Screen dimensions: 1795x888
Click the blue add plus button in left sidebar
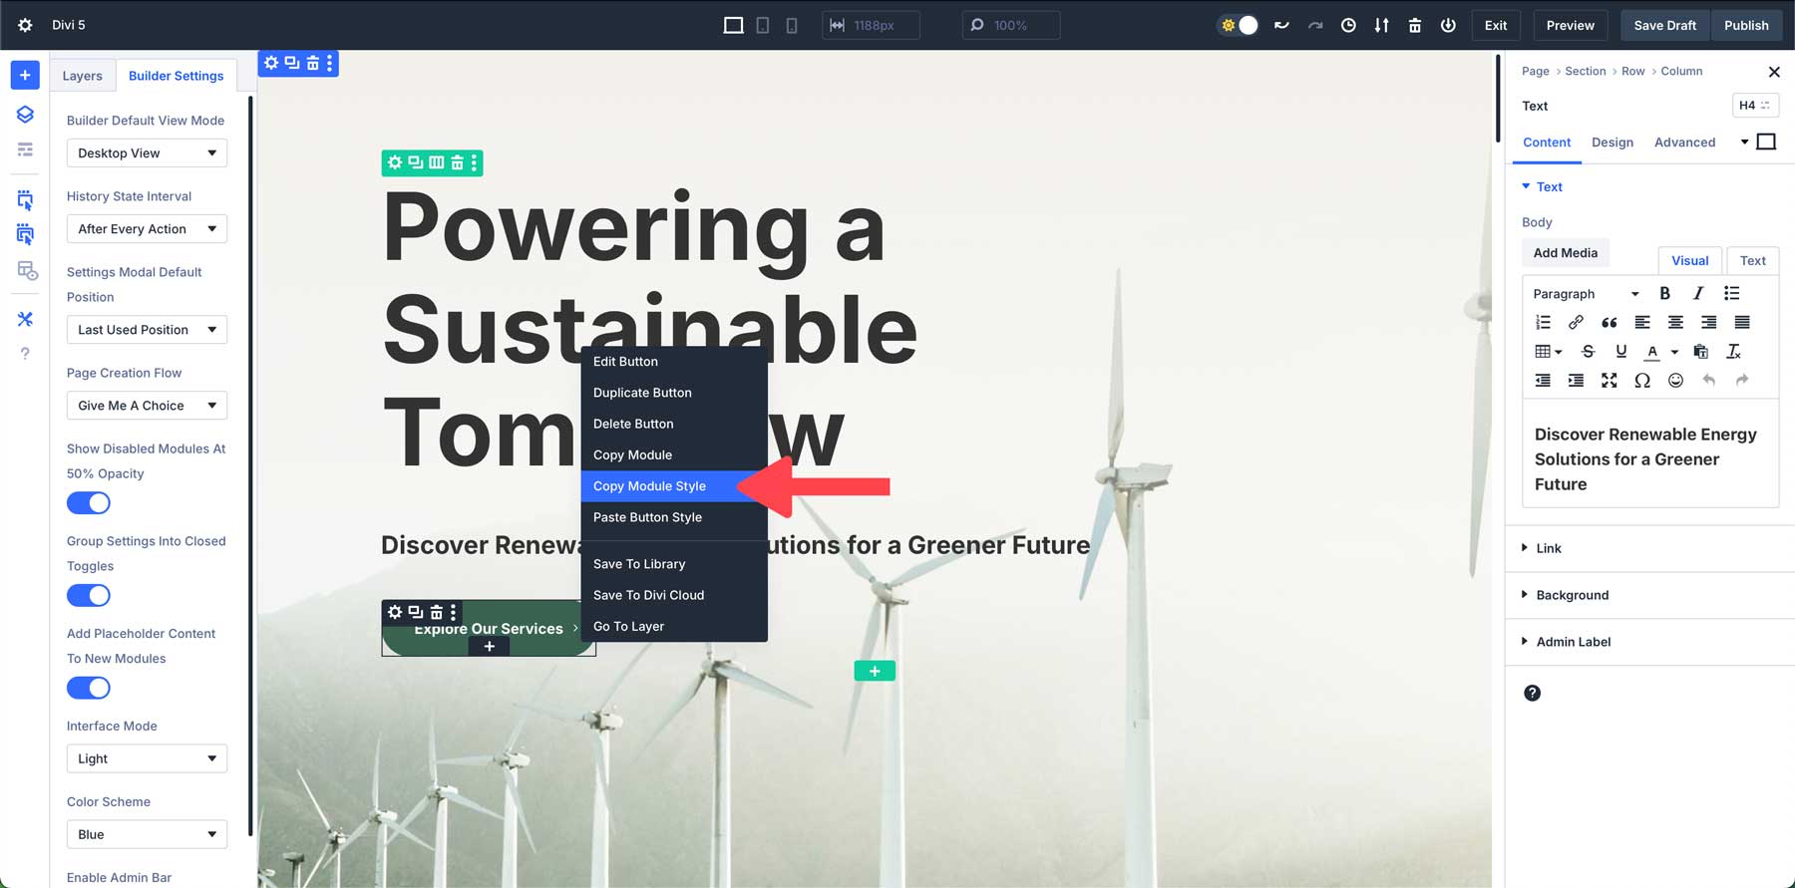[25, 75]
